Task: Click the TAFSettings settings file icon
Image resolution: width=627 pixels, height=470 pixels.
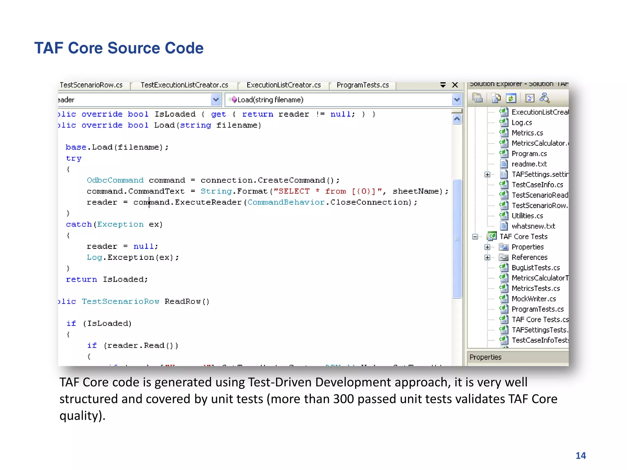Action: click(504, 174)
